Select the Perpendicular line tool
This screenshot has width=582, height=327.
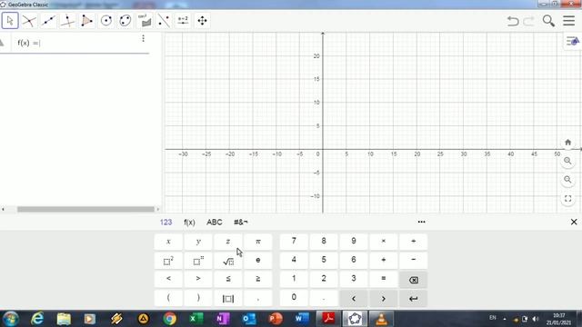tap(67, 20)
